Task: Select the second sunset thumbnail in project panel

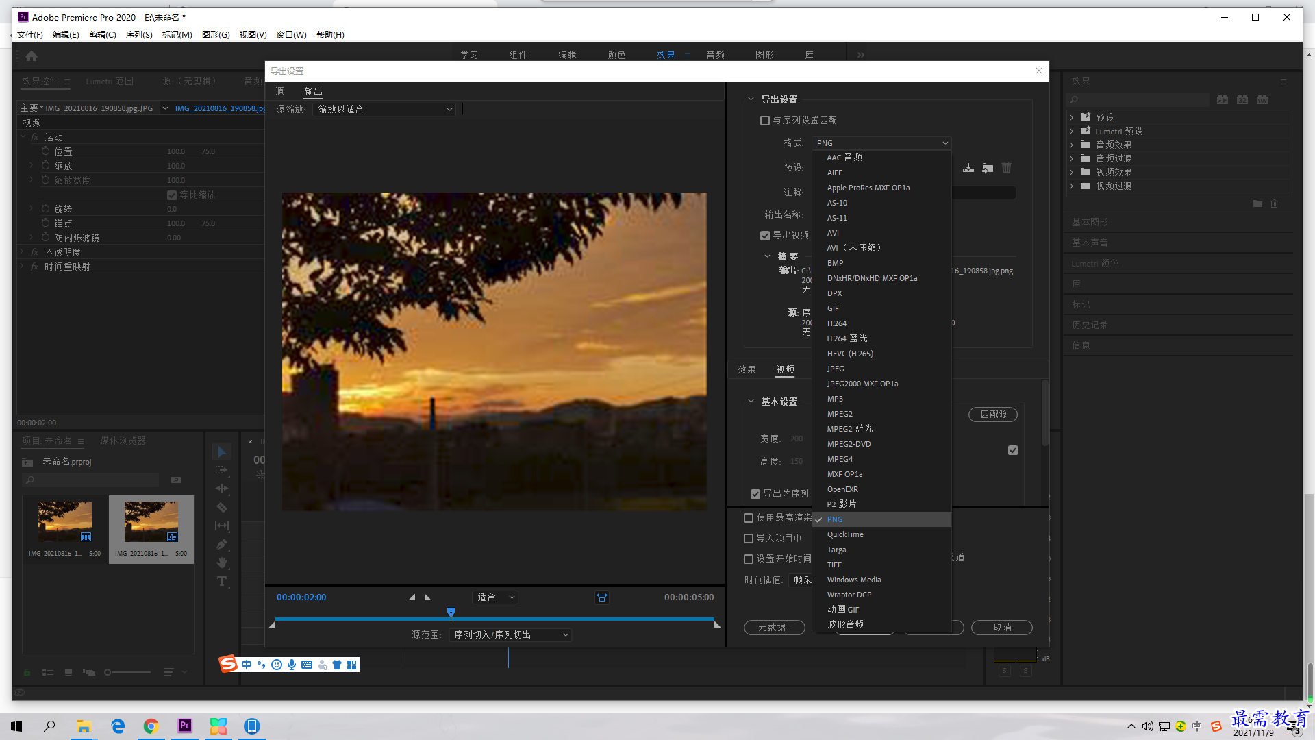Action: (151, 522)
